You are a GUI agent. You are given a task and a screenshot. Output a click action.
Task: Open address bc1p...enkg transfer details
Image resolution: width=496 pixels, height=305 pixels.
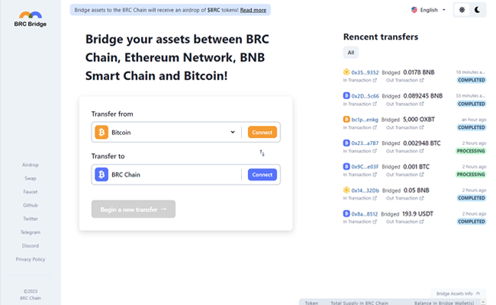tap(365, 120)
